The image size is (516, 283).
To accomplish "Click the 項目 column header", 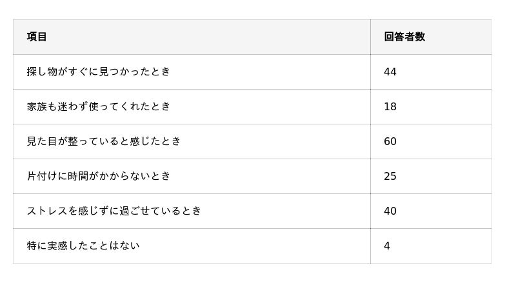I will tap(37, 37).
